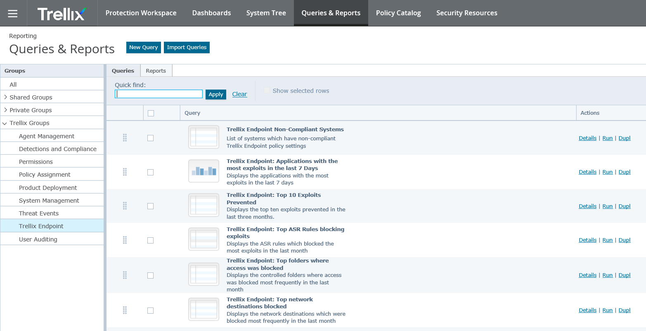
Task: Click drag handle for Top network destinations row
Action: click(125, 310)
